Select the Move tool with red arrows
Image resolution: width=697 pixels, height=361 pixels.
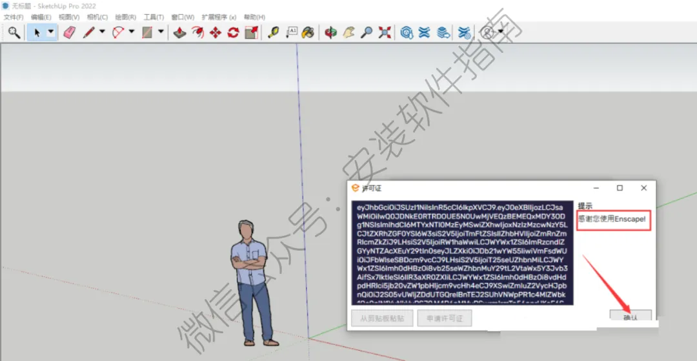pos(216,32)
